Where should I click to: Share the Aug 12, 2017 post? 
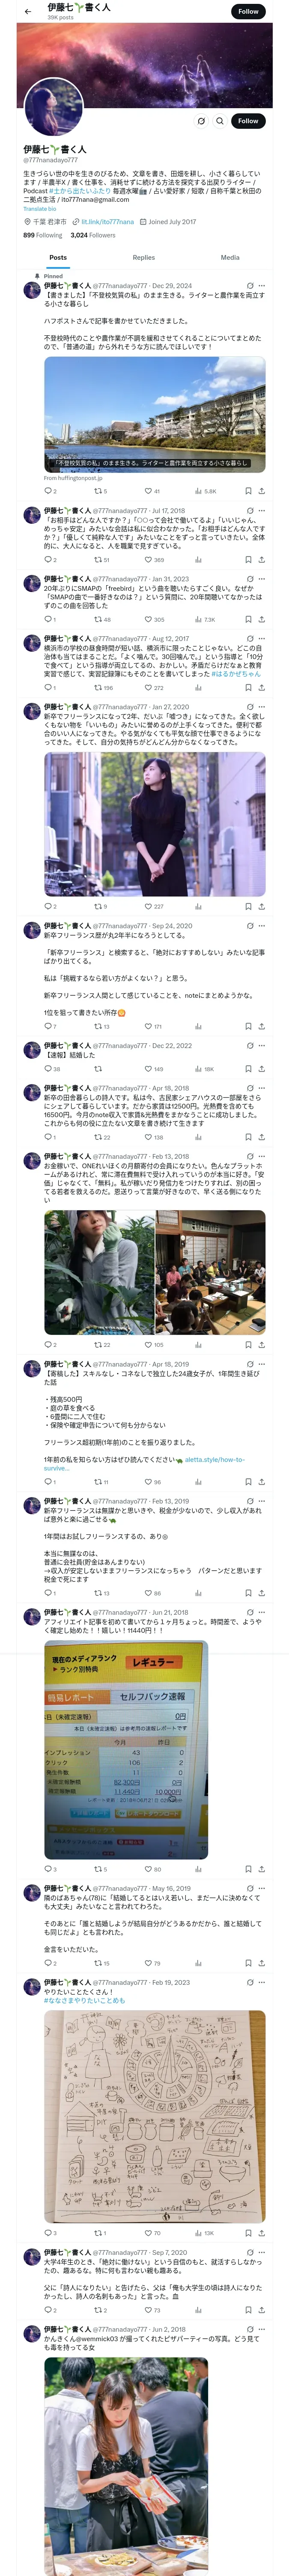click(261, 688)
